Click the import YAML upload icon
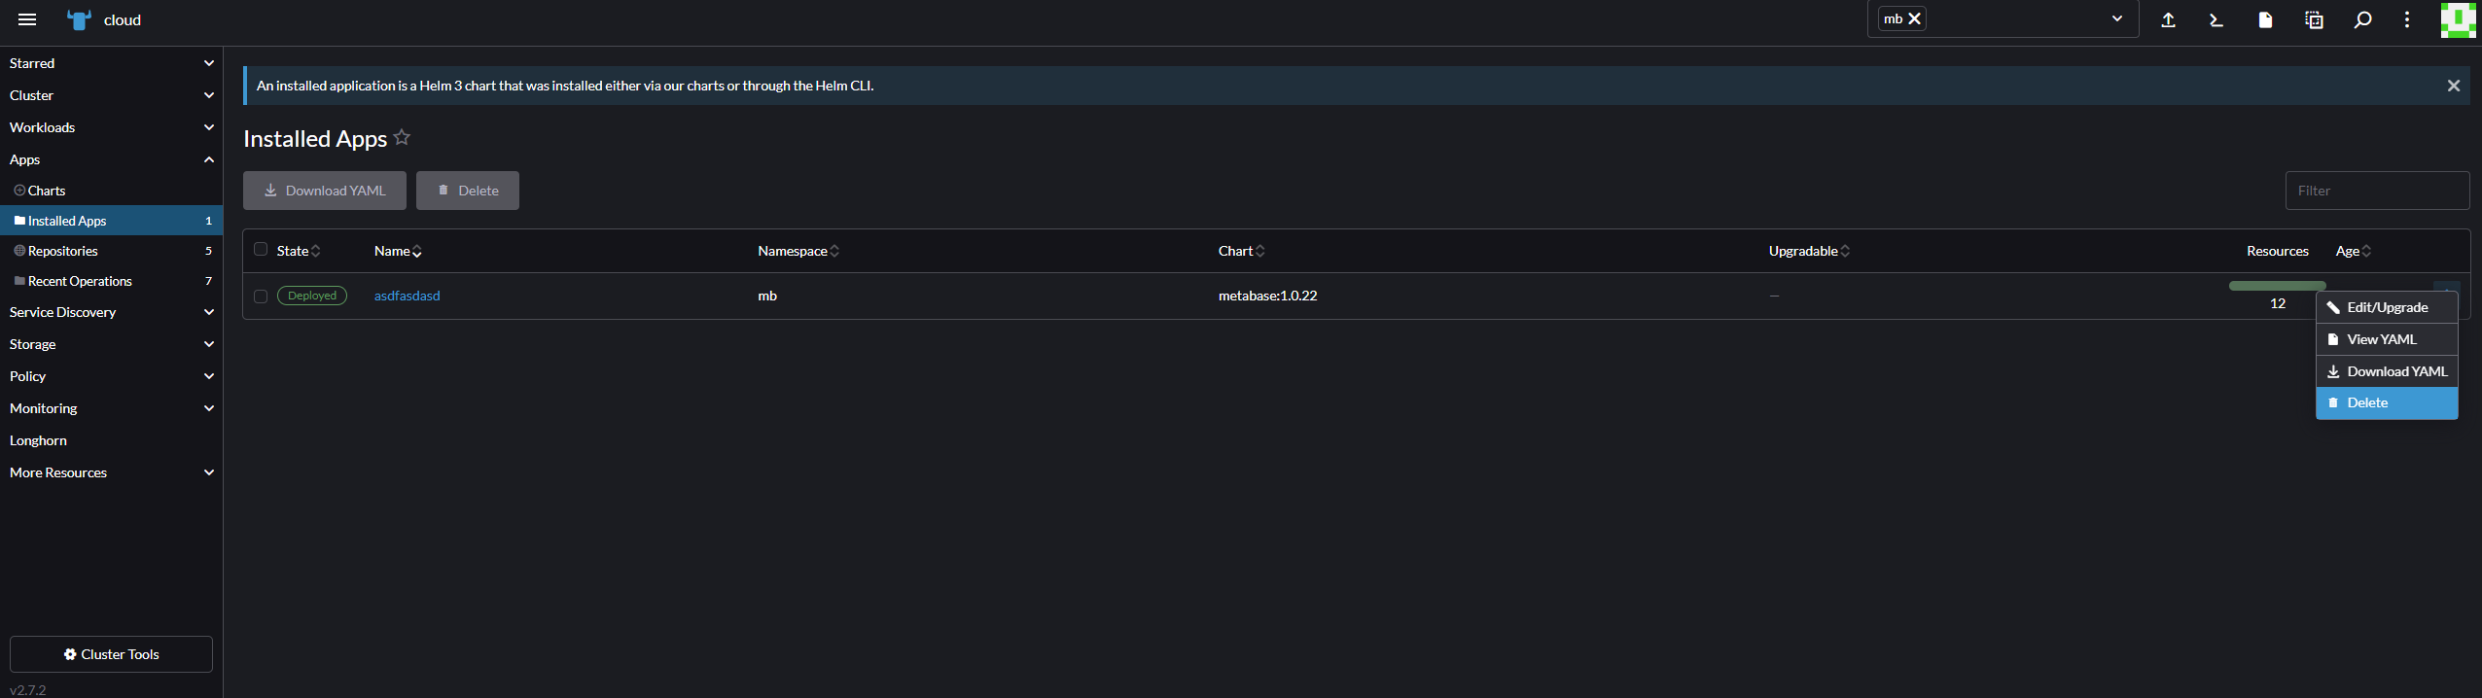The width and height of the screenshot is (2482, 698). tap(2168, 19)
